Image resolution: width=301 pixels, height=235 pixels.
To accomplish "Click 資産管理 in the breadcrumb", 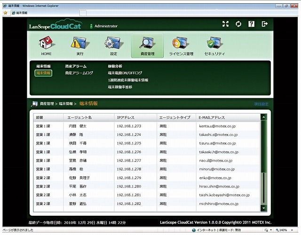I will pyautogui.click(x=47, y=104).
